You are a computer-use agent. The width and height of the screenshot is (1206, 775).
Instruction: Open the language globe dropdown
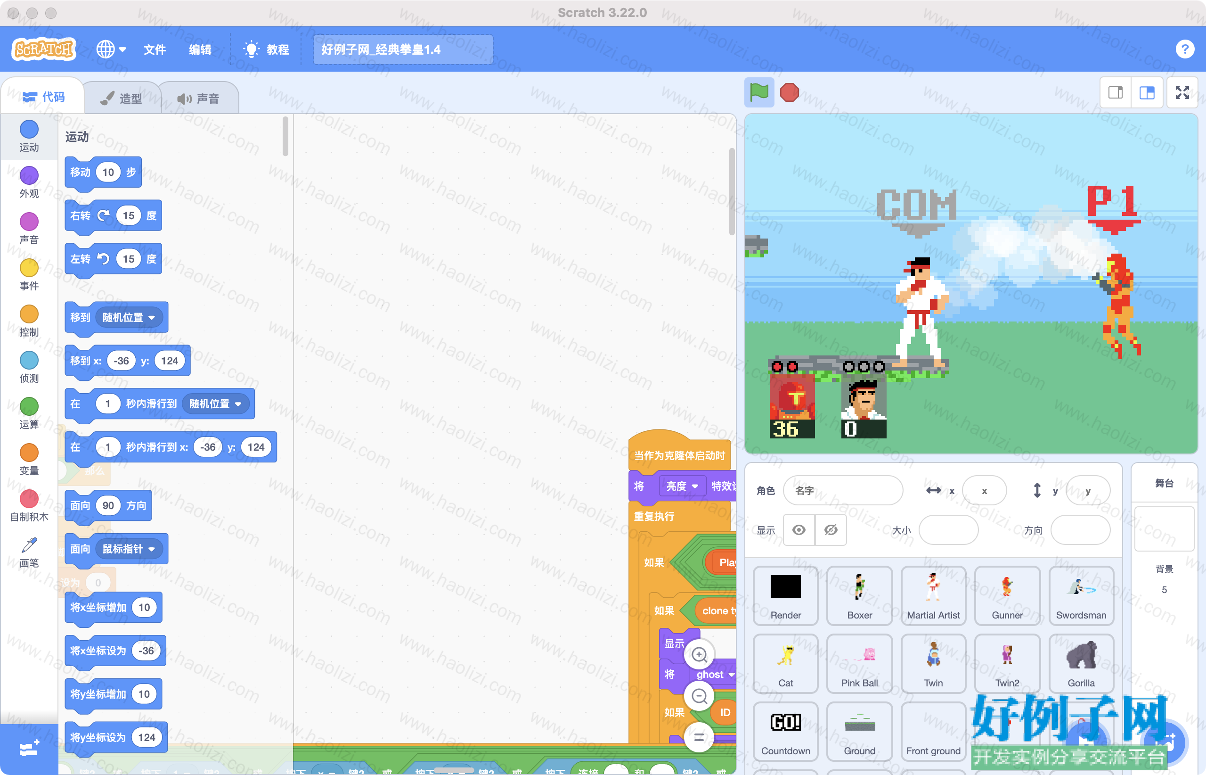(x=111, y=49)
